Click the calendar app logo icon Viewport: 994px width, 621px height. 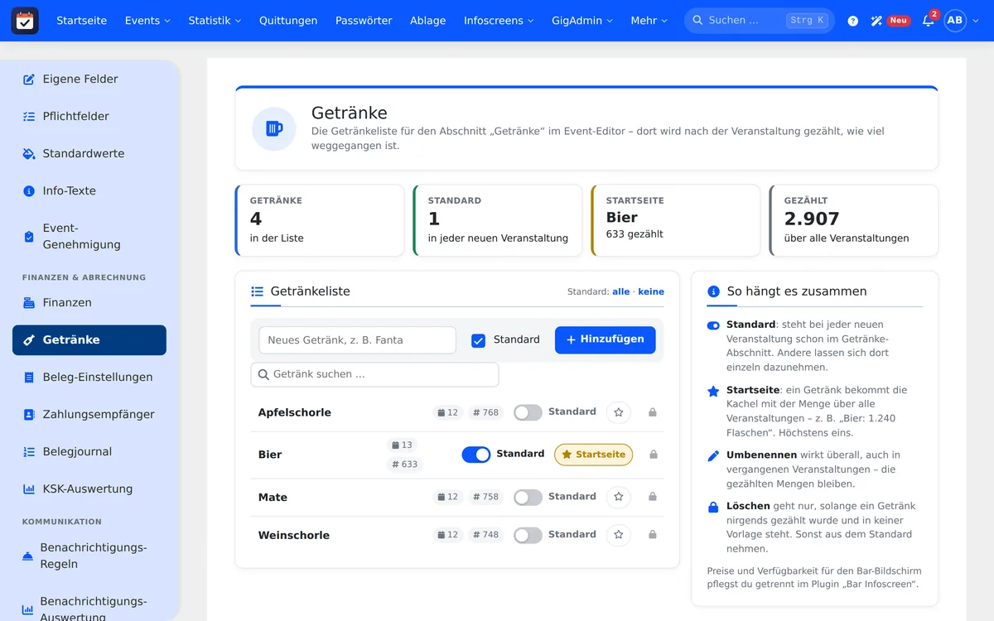coord(25,21)
